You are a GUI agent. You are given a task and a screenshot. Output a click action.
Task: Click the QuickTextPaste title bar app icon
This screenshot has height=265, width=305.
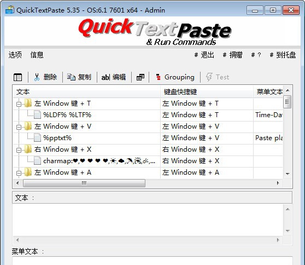click(9, 10)
